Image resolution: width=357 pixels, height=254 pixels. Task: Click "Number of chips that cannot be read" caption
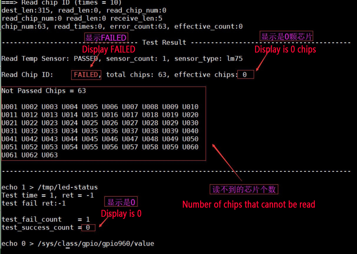pos(249,204)
